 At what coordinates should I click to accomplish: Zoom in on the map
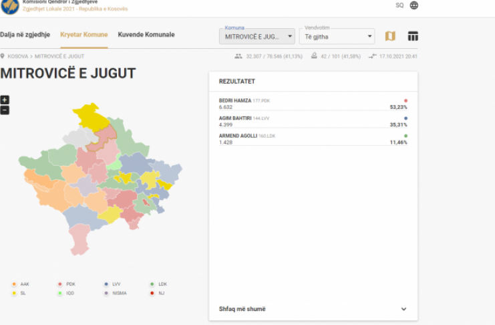[x=5, y=100]
